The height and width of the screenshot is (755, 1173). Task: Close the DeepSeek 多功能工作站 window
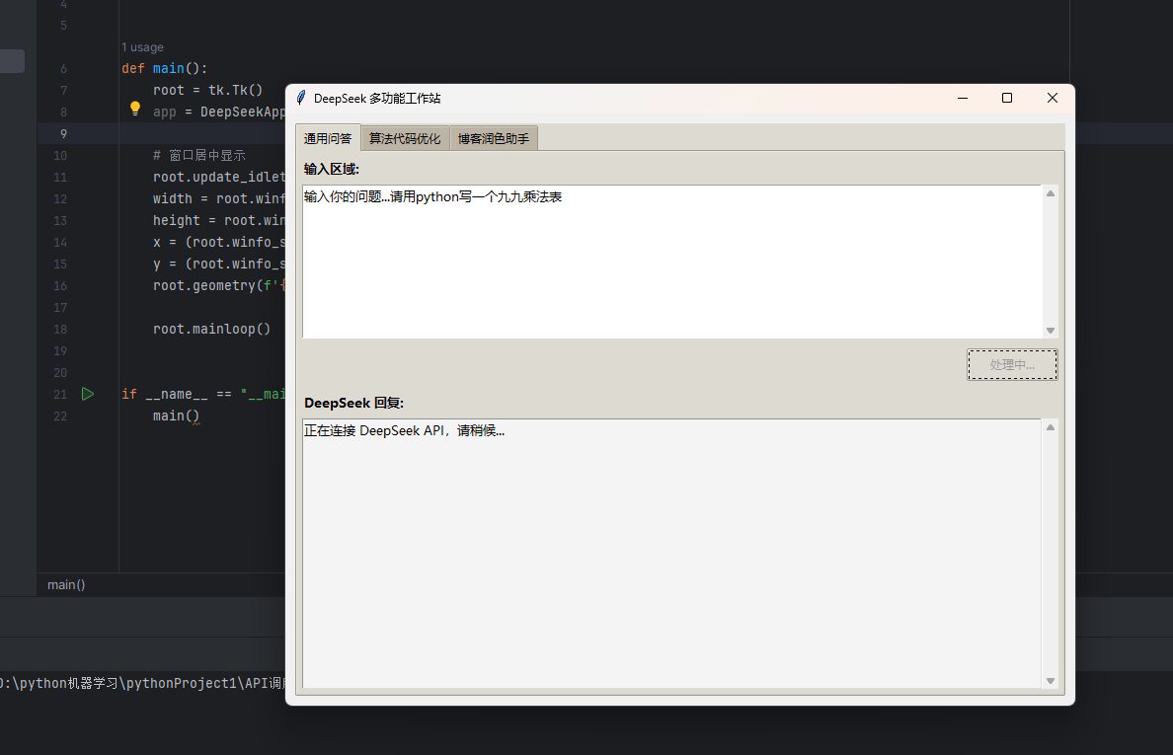[1052, 98]
